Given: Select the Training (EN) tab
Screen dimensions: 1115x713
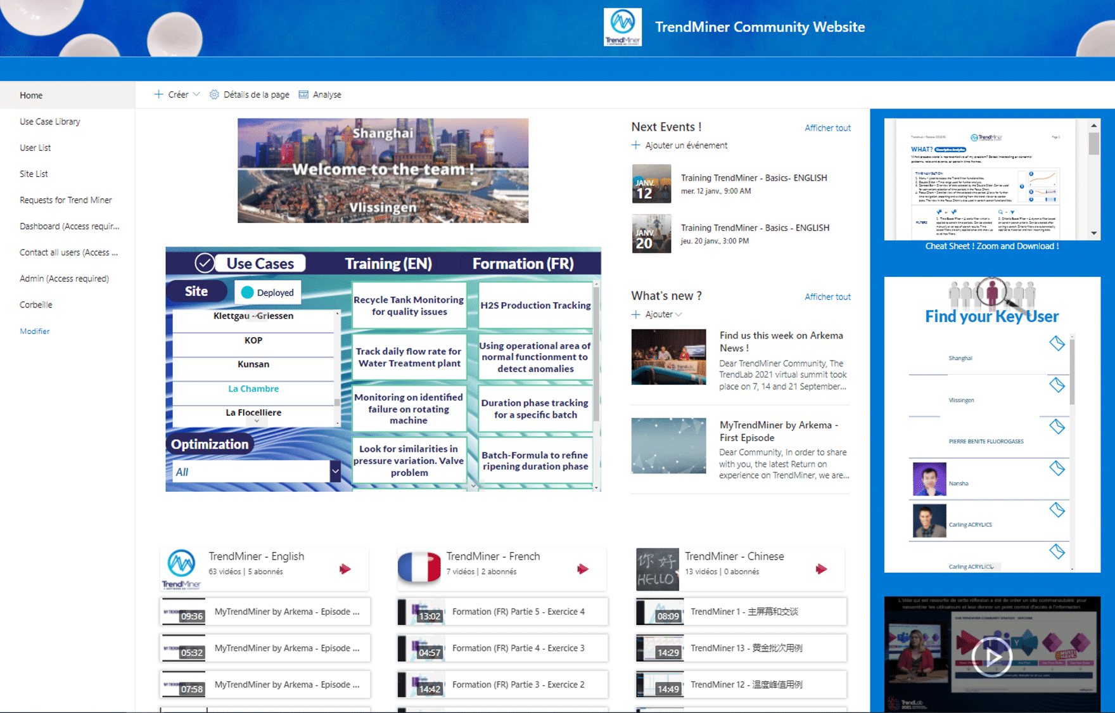Looking at the screenshot, I should (x=388, y=264).
